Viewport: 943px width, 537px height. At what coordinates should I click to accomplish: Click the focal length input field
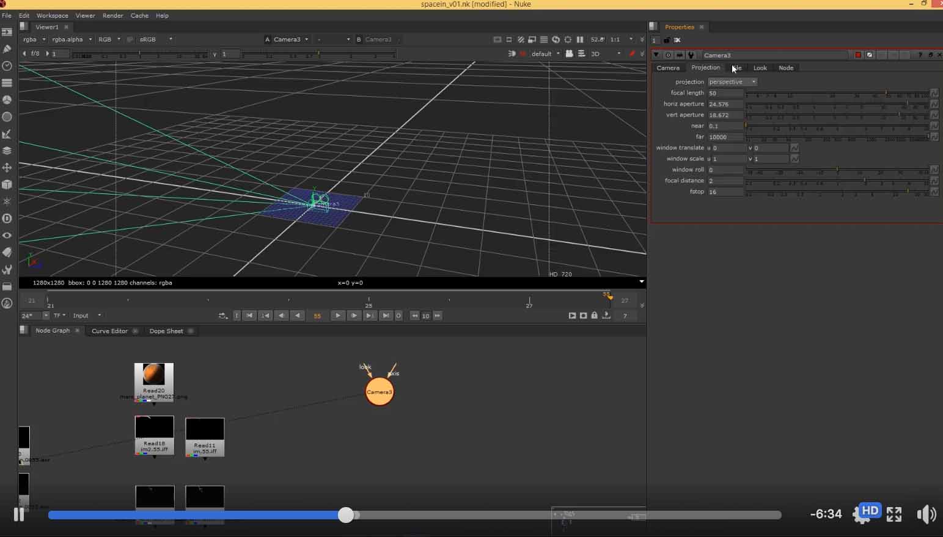tap(725, 93)
